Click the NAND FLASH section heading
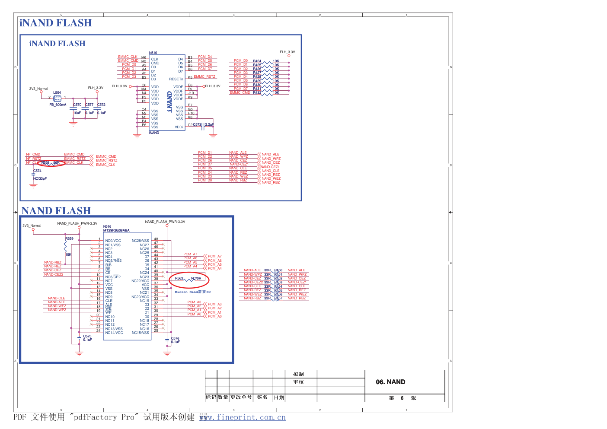The height and width of the screenshot is (429, 607). tap(56, 210)
